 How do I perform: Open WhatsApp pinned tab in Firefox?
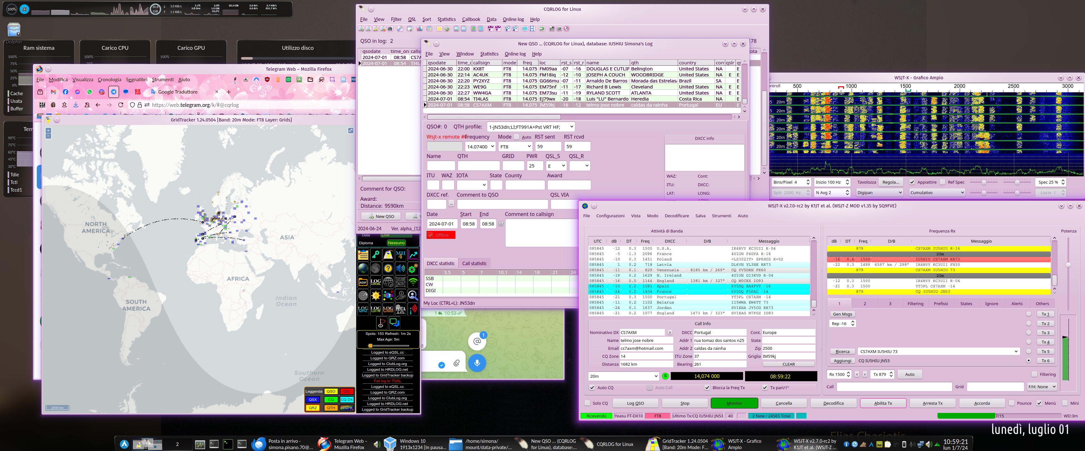[89, 92]
